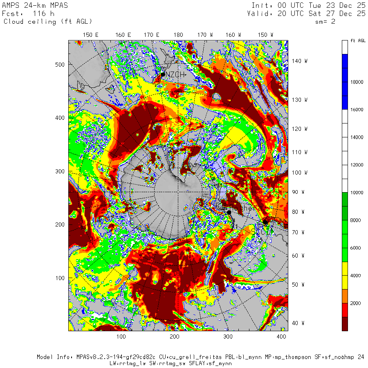This screenshot has width=368, height=368.
Task: Click the 'sm= 2' smoothing label
Action: (x=325, y=22)
